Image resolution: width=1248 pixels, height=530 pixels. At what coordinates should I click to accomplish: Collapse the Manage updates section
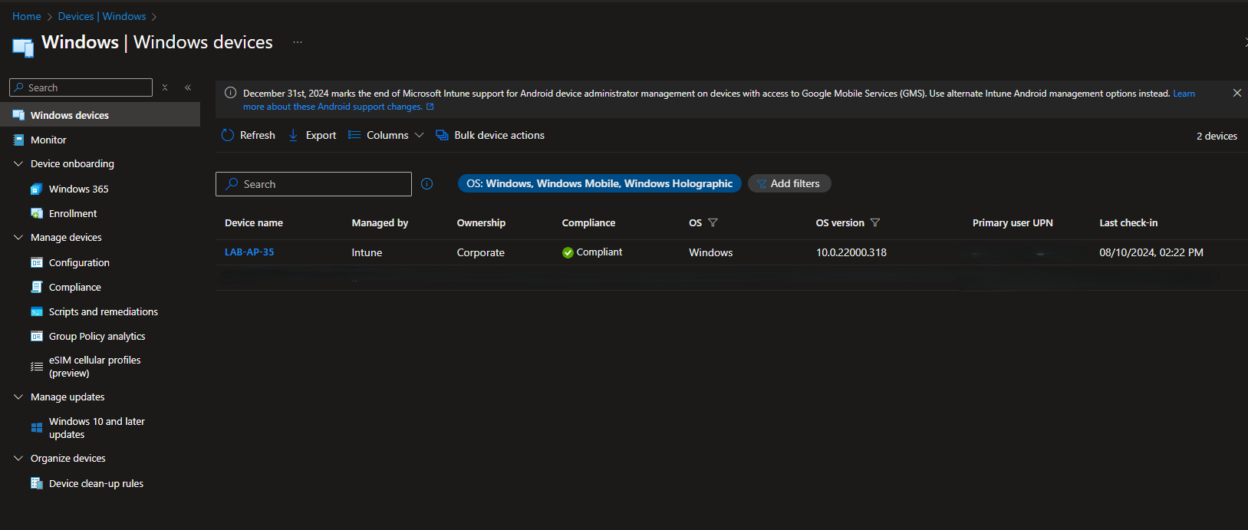pos(18,397)
